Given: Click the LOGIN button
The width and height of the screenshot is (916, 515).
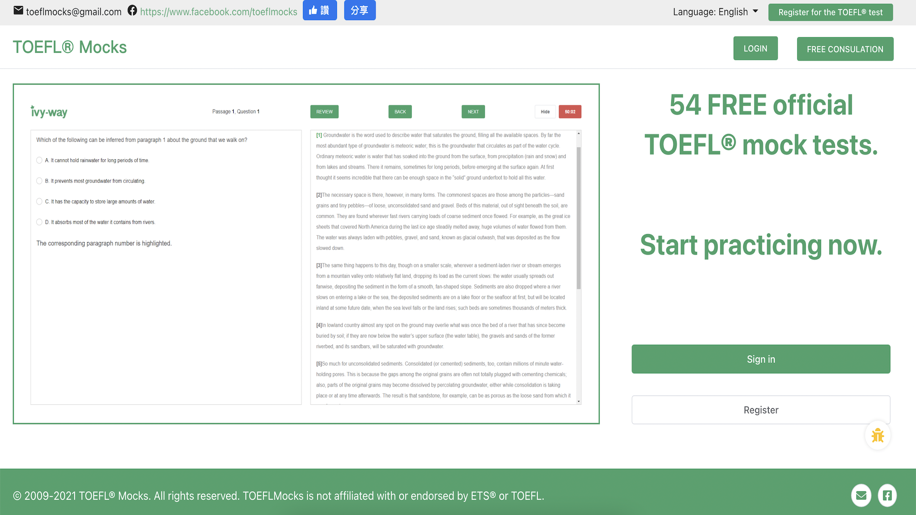Looking at the screenshot, I should [756, 49].
